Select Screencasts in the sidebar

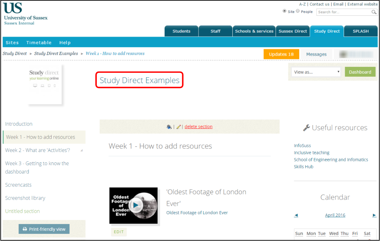tap(18, 185)
